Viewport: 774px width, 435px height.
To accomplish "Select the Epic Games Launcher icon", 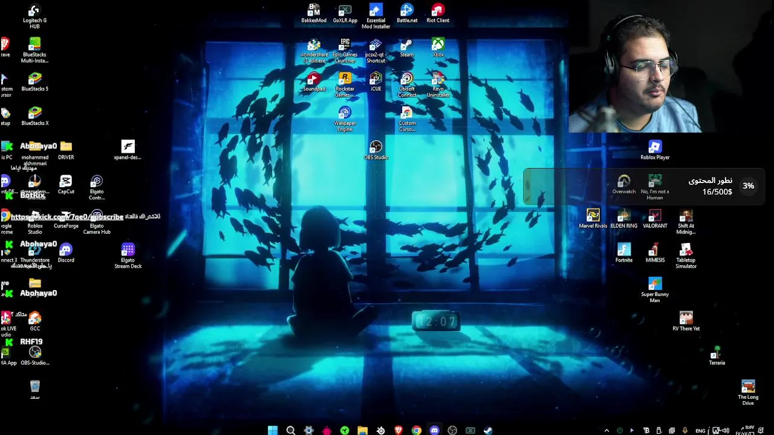I will (x=345, y=51).
